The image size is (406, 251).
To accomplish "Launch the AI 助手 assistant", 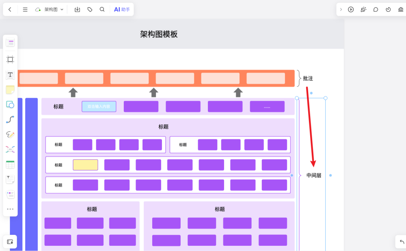I will click(121, 9).
